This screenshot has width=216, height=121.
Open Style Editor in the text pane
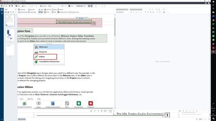click(120, 12)
